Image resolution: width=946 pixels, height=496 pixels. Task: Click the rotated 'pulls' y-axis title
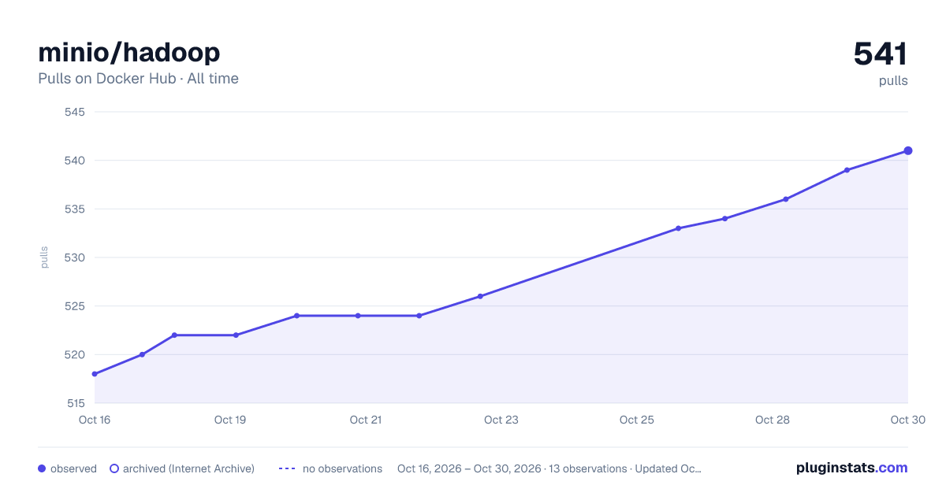coord(44,257)
